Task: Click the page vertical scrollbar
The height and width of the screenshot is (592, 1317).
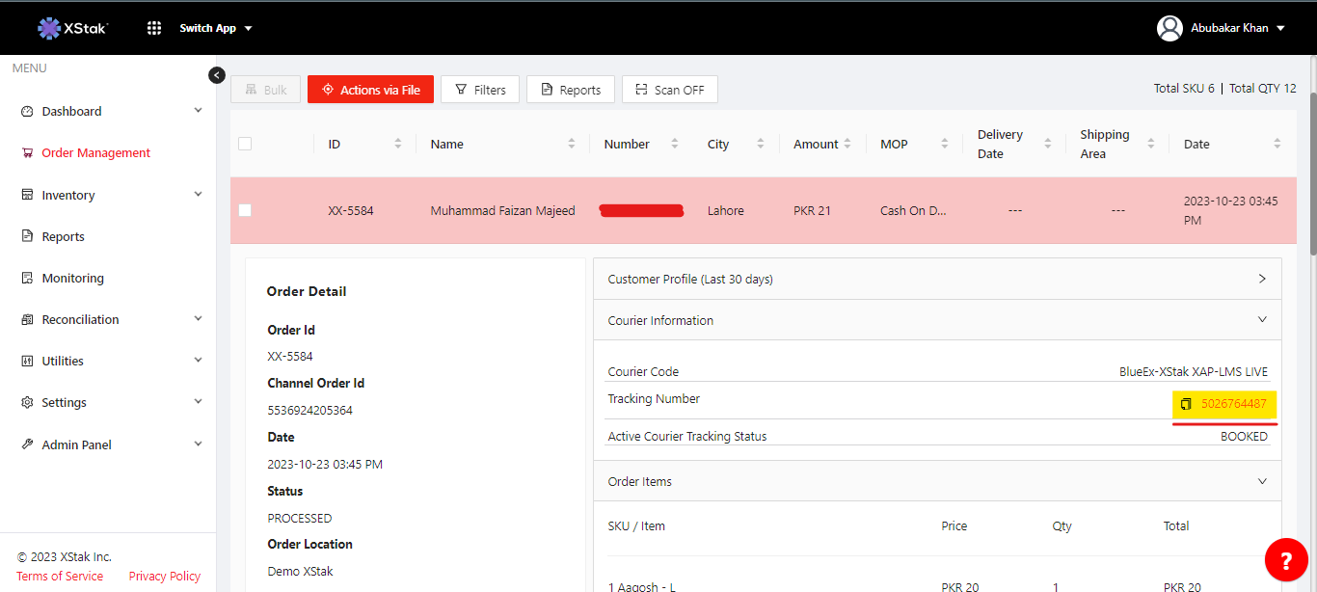Action: 1311,174
